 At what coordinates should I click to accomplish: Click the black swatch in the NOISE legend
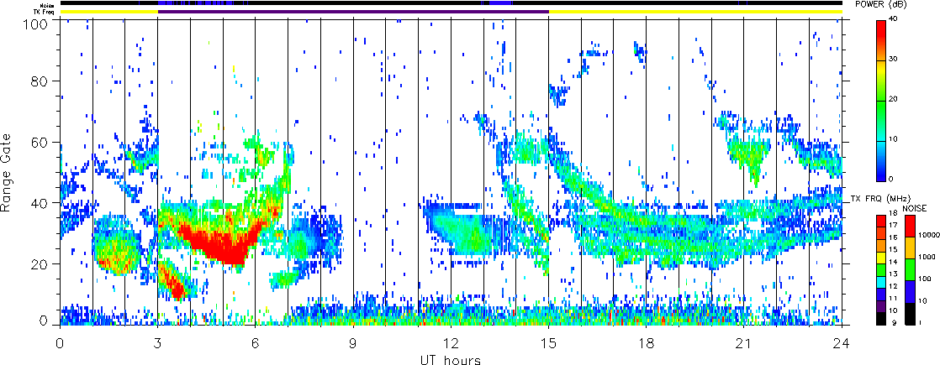(910, 314)
